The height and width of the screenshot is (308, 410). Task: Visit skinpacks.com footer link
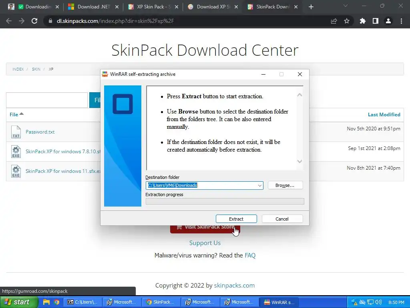pyautogui.click(x=234, y=286)
